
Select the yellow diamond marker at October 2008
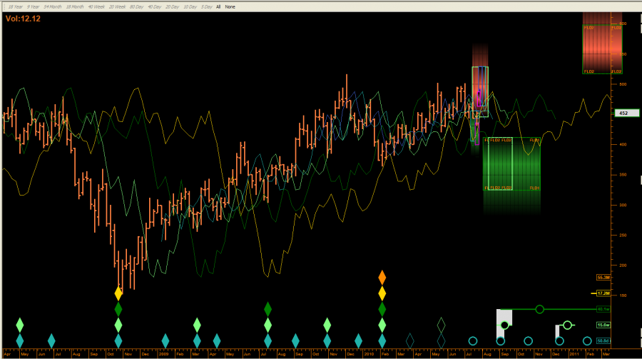tap(118, 293)
